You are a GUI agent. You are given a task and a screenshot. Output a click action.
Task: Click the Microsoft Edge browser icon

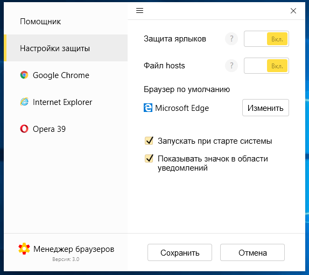click(148, 108)
